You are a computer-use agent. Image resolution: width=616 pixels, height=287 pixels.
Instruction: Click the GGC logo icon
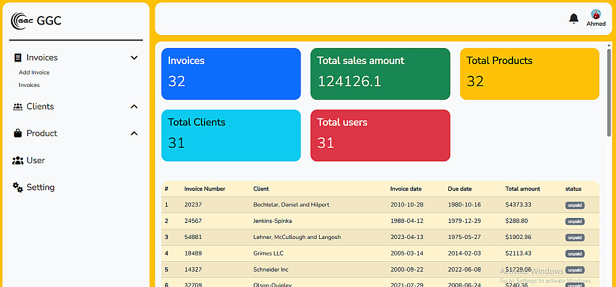pyautogui.click(x=22, y=20)
